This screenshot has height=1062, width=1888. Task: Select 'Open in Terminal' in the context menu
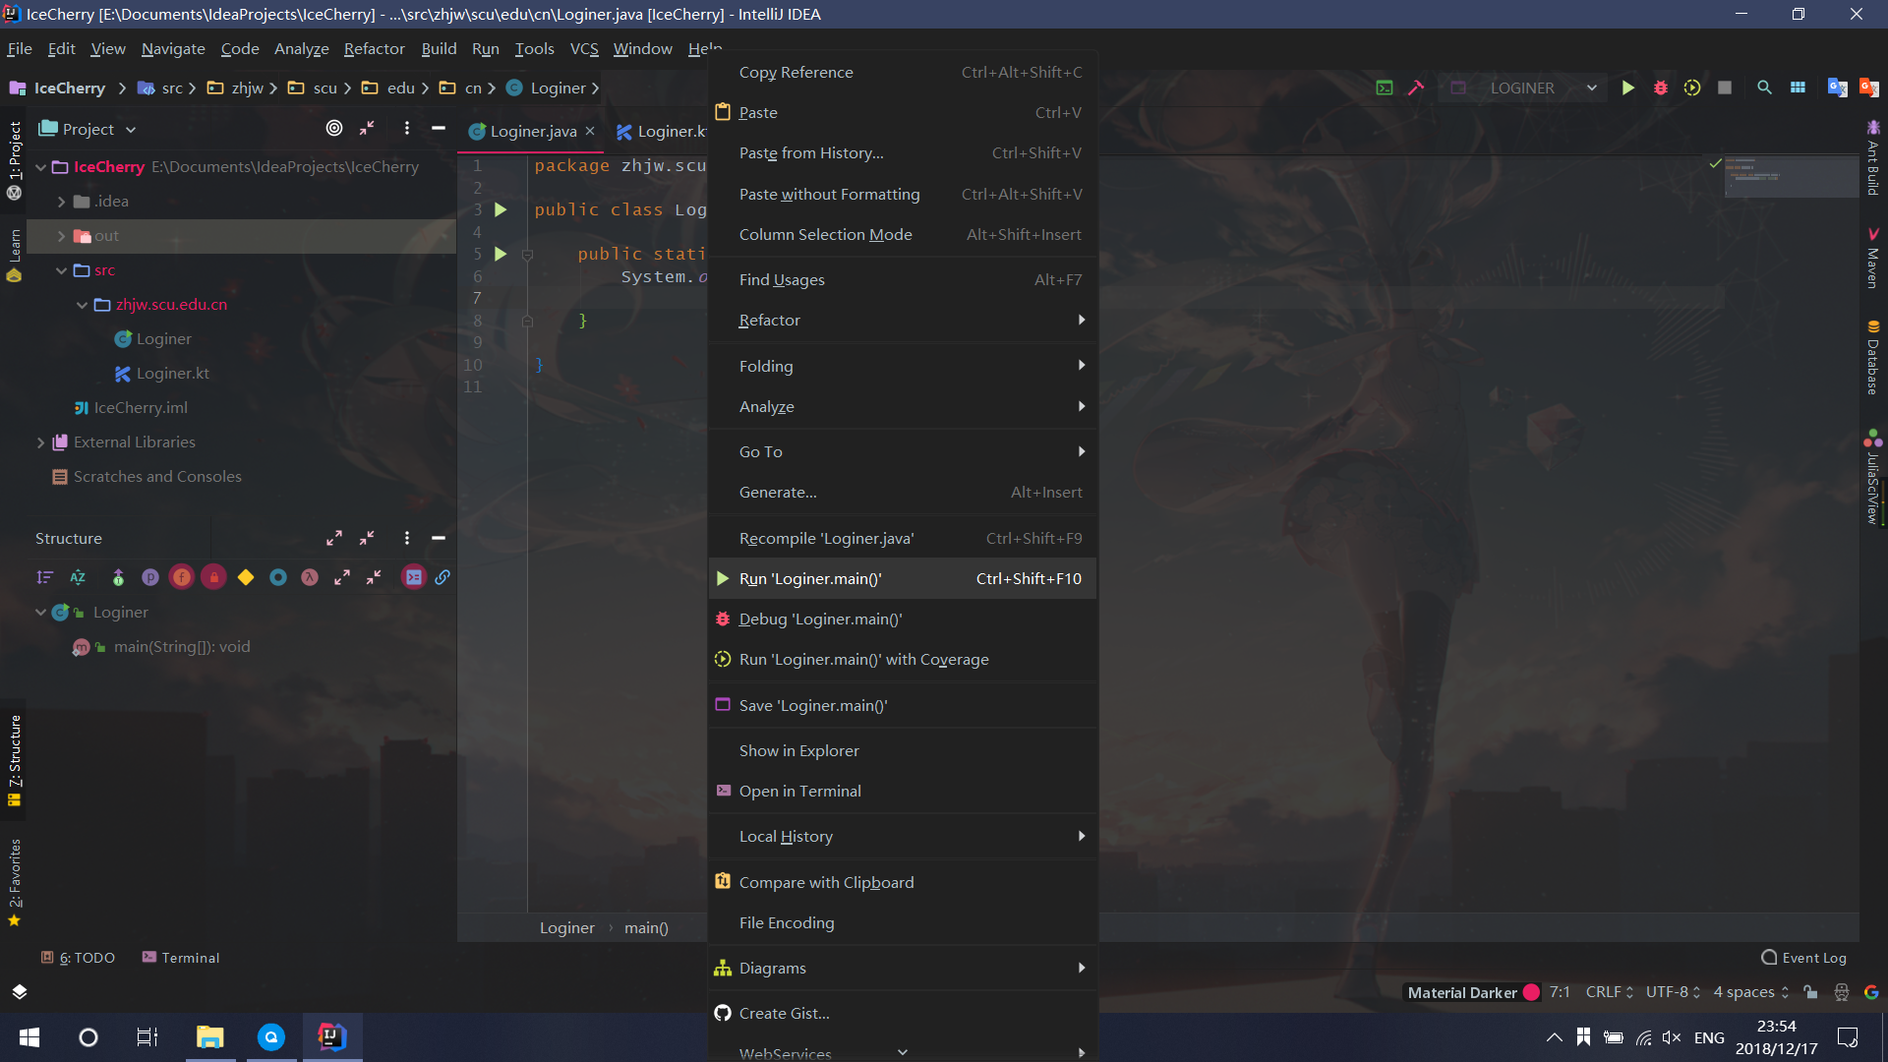799,791
